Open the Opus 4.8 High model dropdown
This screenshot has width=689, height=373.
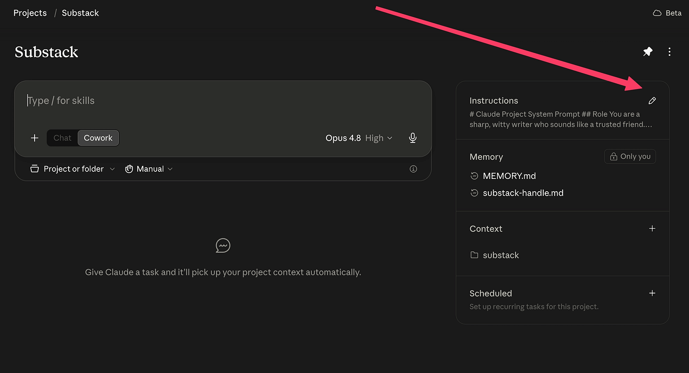(359, 138)
